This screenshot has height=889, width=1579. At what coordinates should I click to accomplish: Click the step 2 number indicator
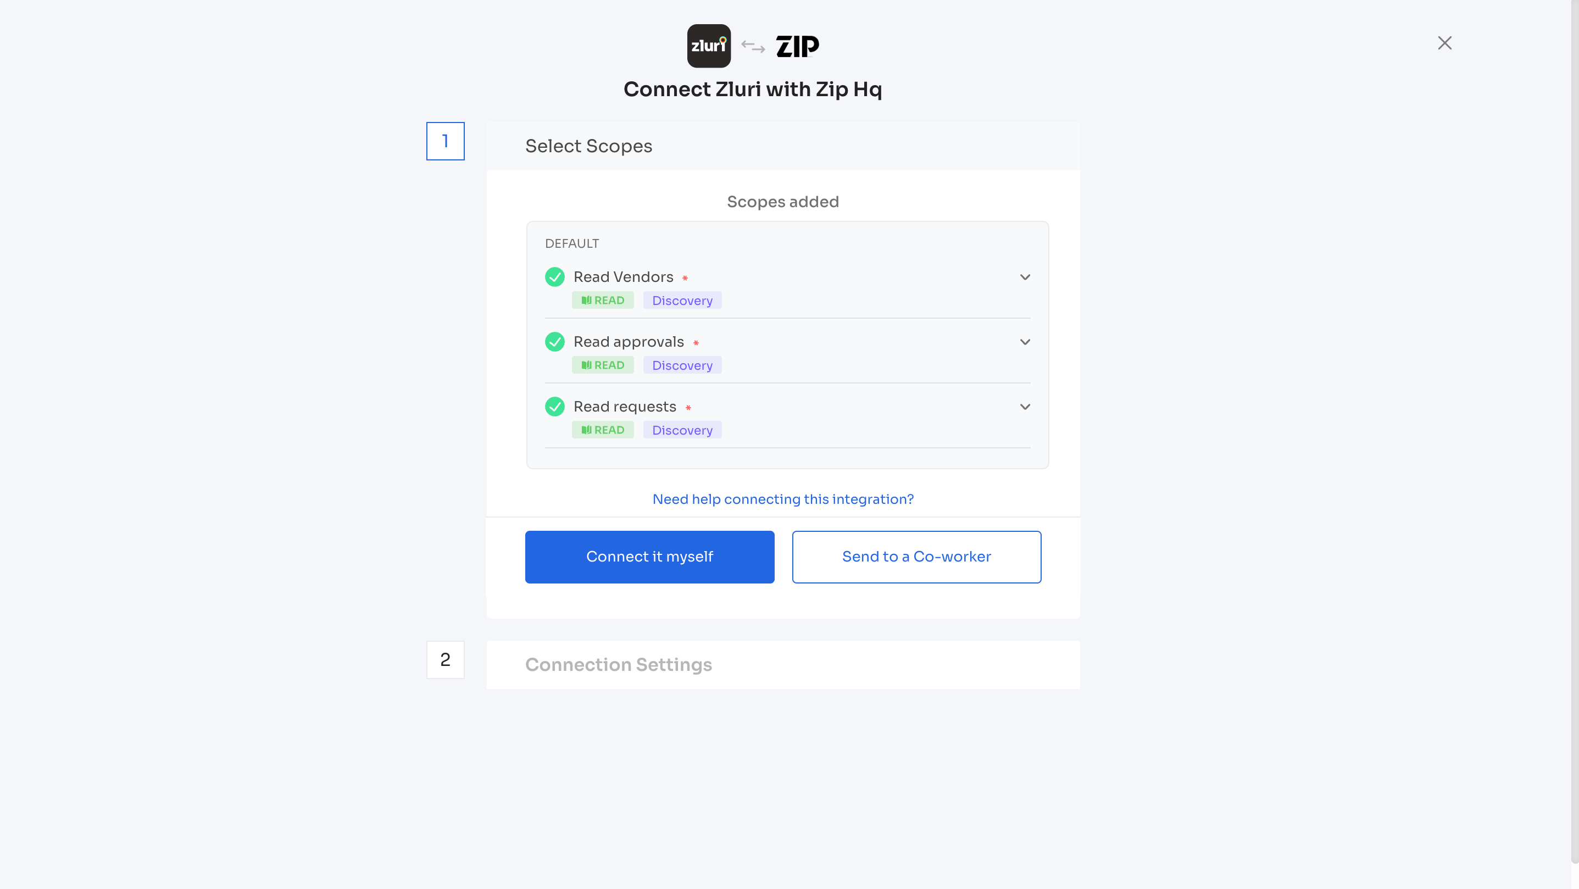tap(446, 660)
